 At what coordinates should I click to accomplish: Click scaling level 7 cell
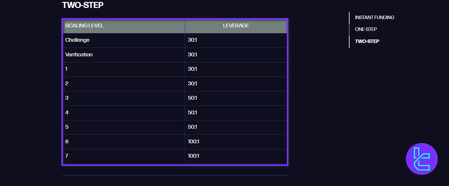(x=67, y=156)
